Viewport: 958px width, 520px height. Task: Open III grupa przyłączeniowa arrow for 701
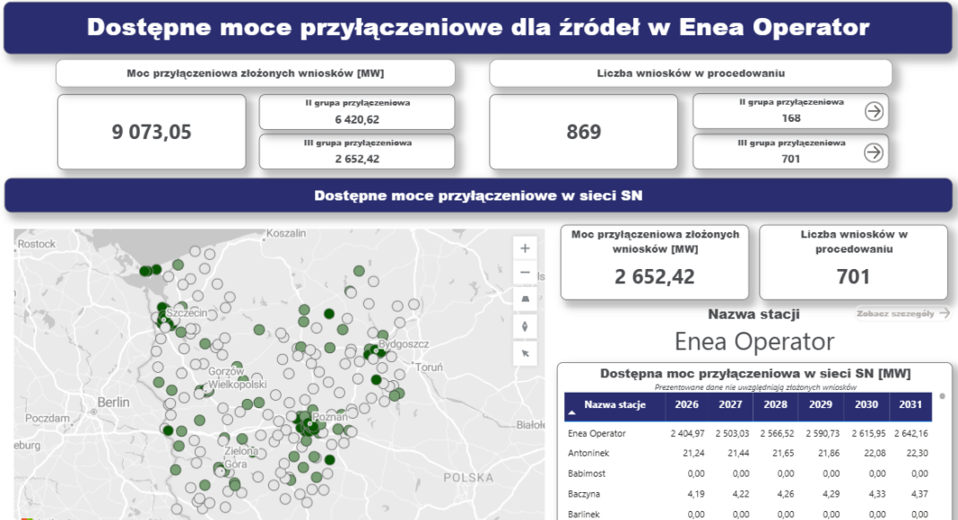873,152
